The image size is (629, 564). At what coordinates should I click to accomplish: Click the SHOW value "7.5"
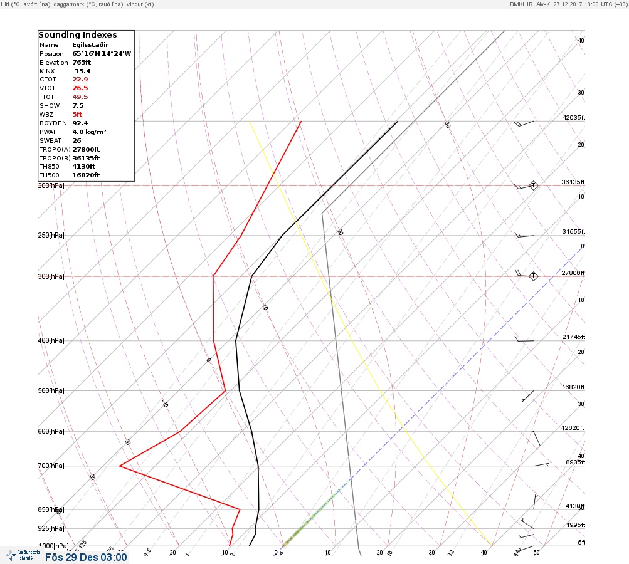click(78, 106)
